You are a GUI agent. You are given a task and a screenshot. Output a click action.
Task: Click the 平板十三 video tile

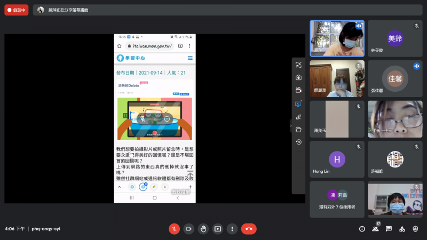click(395, 119)
